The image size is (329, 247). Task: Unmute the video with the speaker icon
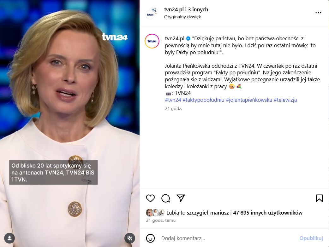(130, 238)
